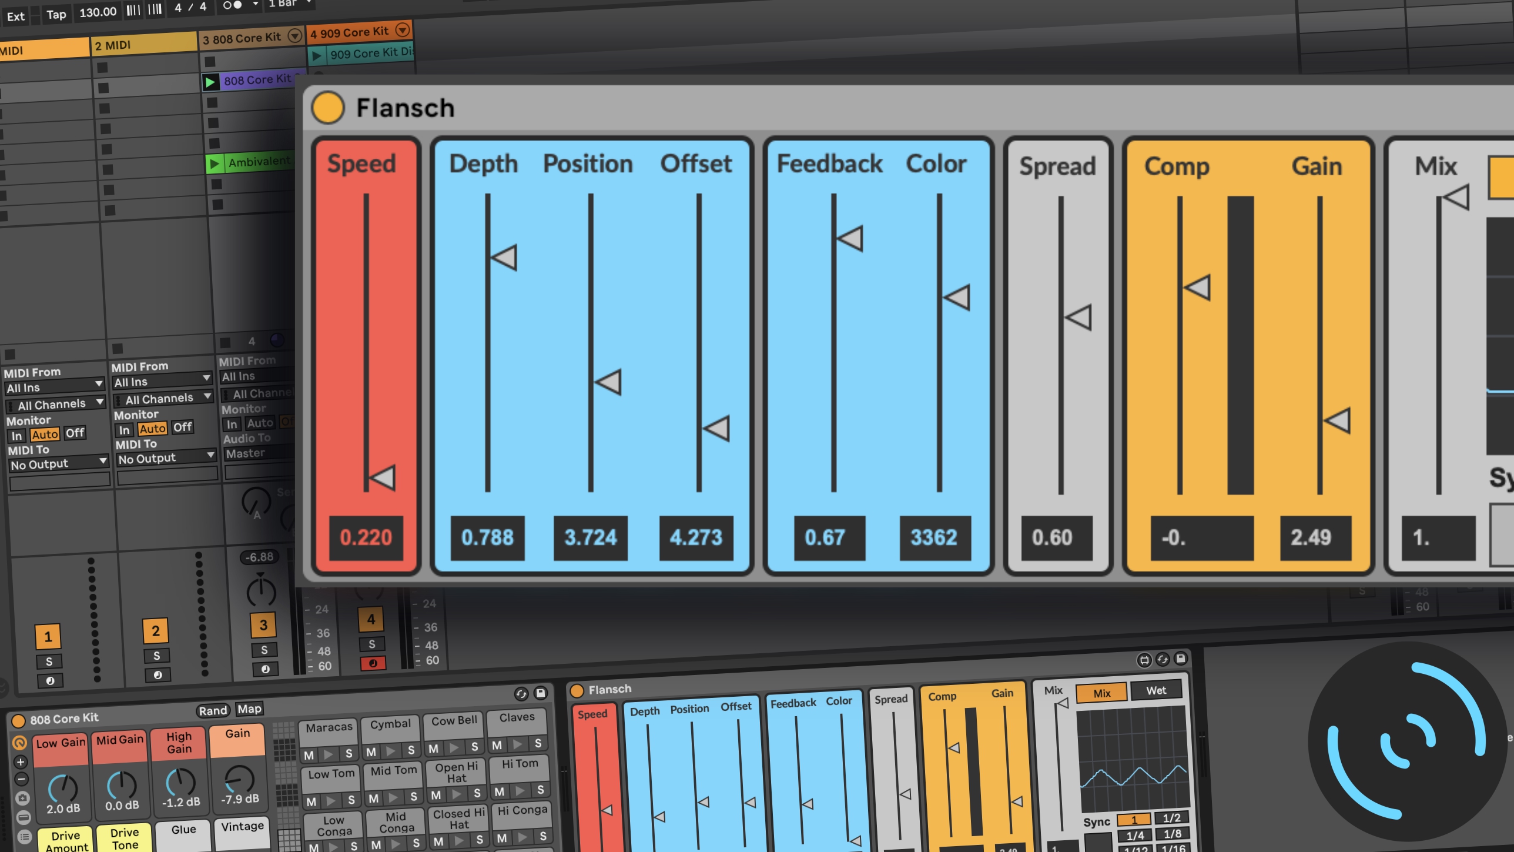Solo track 3 with S button
The height and width of the screenshot is (852, 1514).
point(264,650)
